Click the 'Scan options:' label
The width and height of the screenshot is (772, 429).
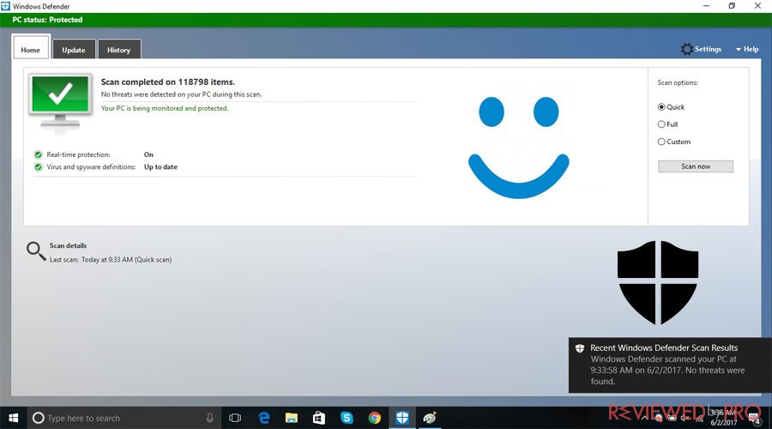click(x=678, y=82)
